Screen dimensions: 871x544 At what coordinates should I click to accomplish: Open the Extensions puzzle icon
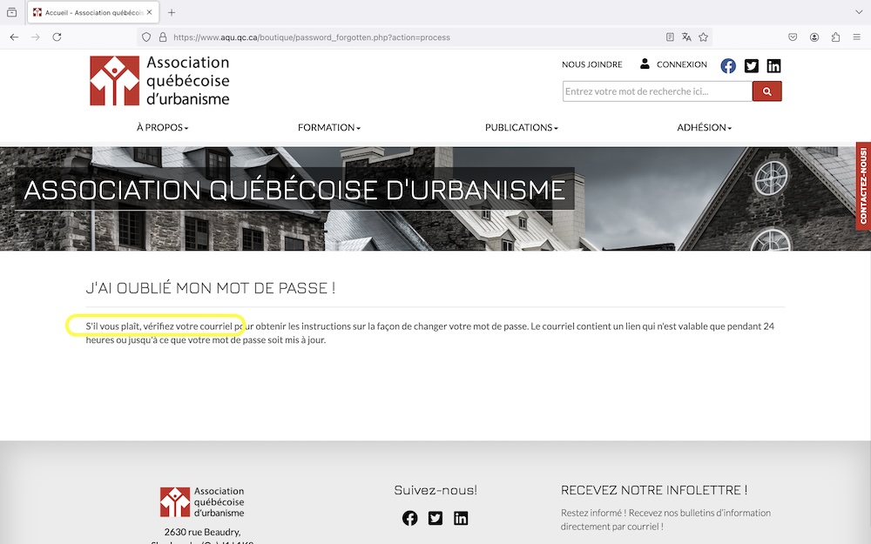pos(835,37)
